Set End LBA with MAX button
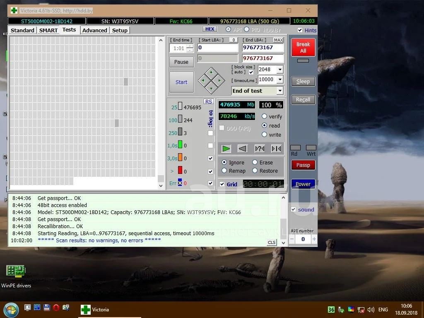This screenshot has width=424, height=318. pos(278,40)
